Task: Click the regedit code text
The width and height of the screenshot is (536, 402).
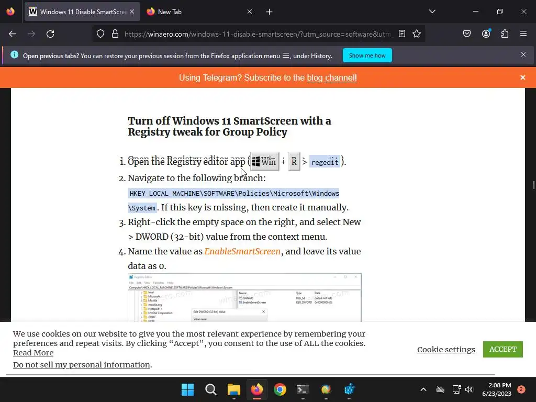Action: (325, 162)
